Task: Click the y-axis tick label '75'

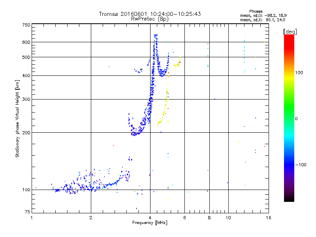Action: point(27,212)
